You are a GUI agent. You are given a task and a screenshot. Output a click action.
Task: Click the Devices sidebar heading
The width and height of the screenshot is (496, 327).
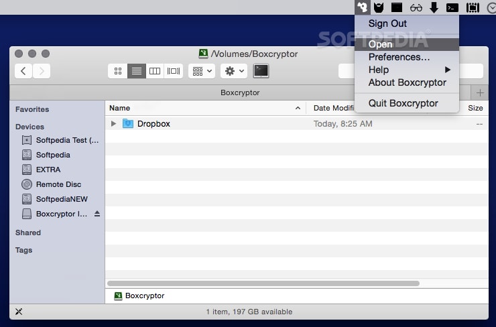pyautogui.click(x=29, y=127)
